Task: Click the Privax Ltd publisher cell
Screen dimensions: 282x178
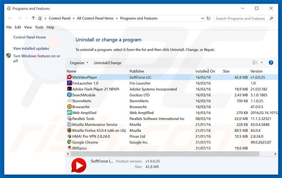Action: [137, 136]
